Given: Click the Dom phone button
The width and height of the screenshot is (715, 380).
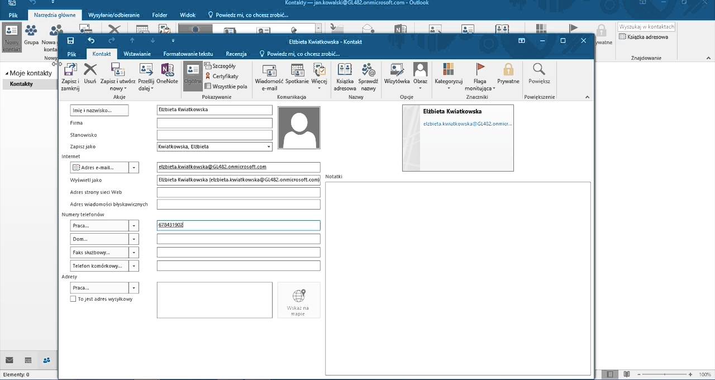Looking at the screenshot, I should 99,239.
